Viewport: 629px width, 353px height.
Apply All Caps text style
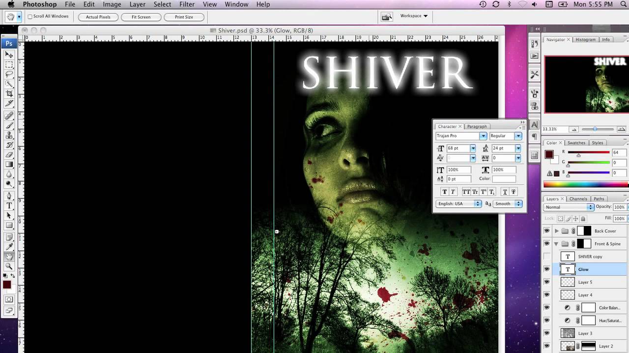tap(466, 192)
